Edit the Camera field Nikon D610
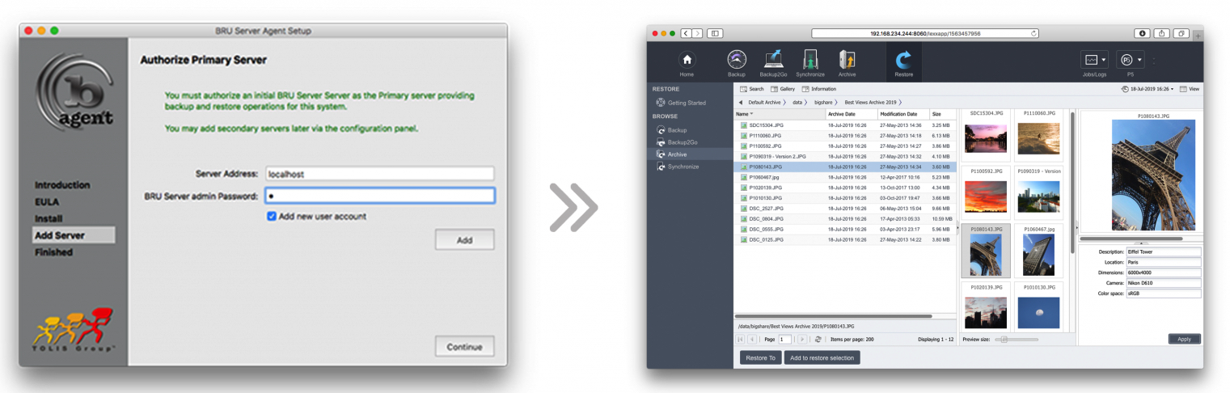The height and width of the screenshot is (393, 1230). (1164, 283)
